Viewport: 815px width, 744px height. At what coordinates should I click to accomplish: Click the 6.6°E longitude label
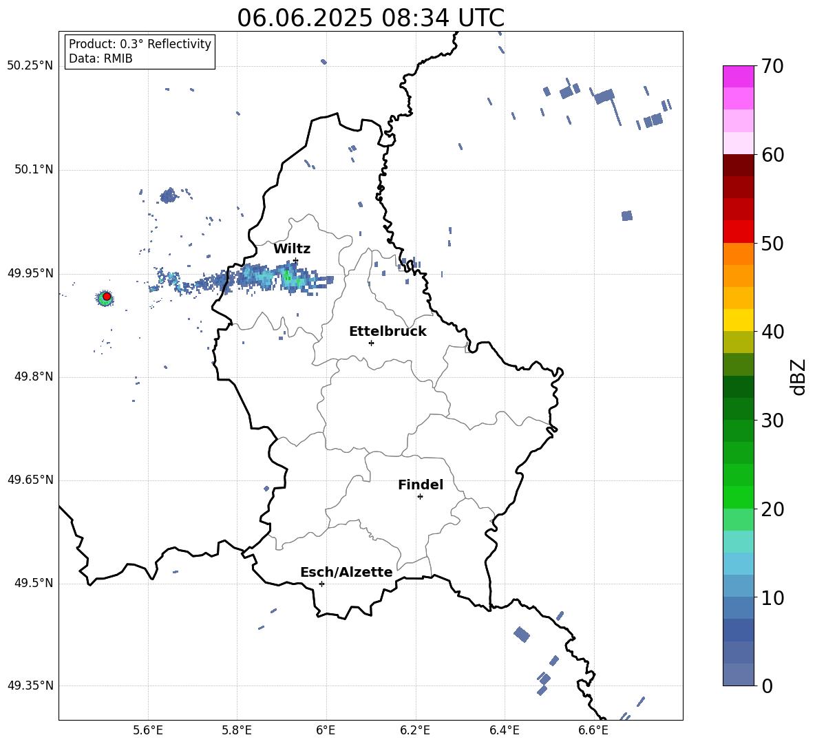[x=593, y=730]
